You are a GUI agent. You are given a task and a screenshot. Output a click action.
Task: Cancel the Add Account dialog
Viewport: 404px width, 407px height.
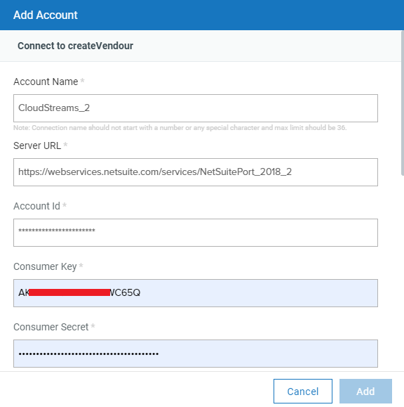pyautogui.click(x=303, y=391)
